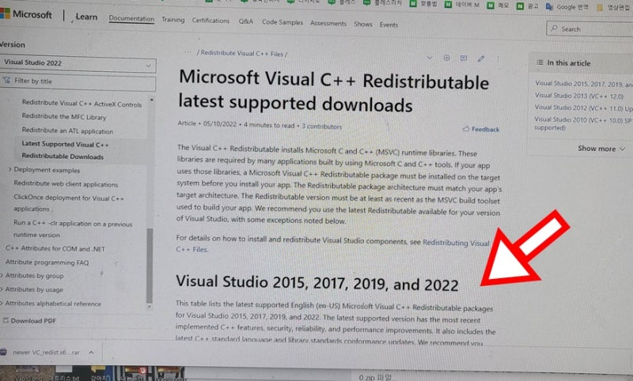The image size is (633, 381).
Task: Expand Show more in article outline
Action: click(601, 149)
